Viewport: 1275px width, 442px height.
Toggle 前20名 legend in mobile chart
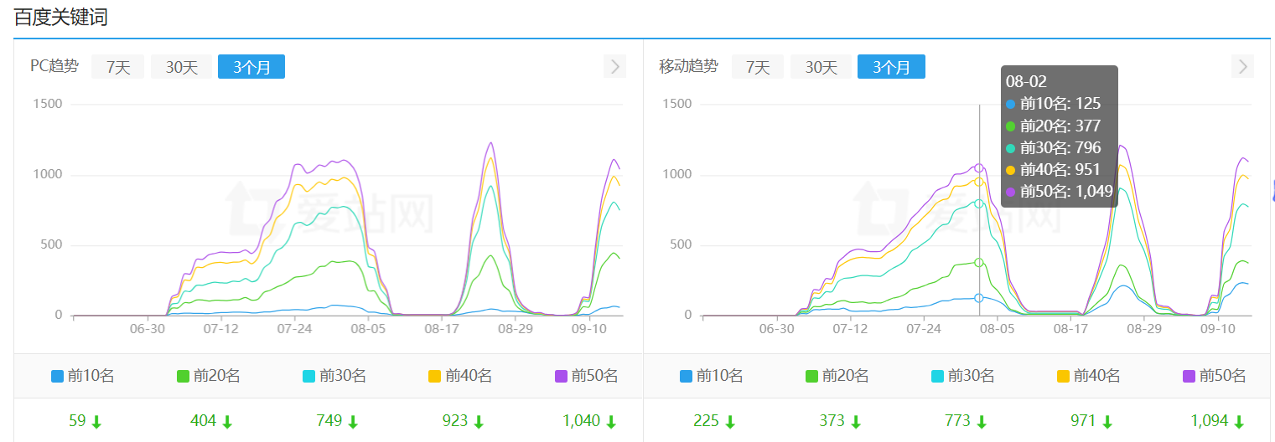coord(837,376)
